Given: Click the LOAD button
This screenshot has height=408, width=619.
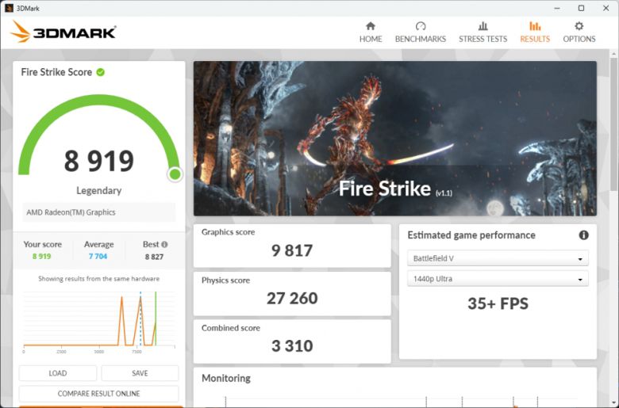Looking at the screenshot, I should (58, 373).
